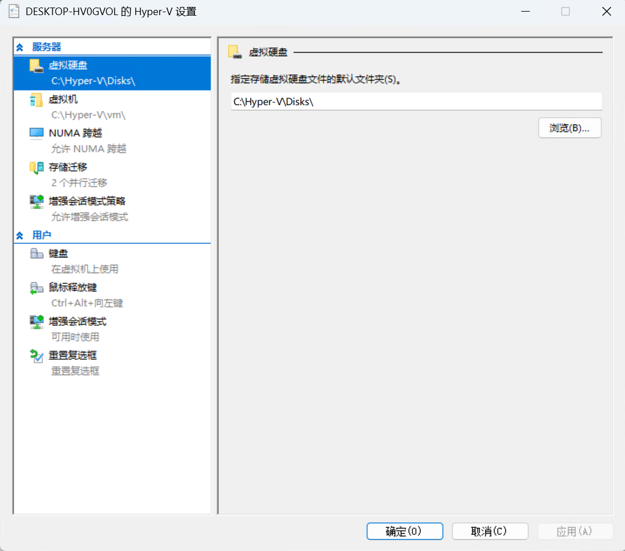
Task: Click the Hyper-V settings title bar icon
Action: click(13, 11)
